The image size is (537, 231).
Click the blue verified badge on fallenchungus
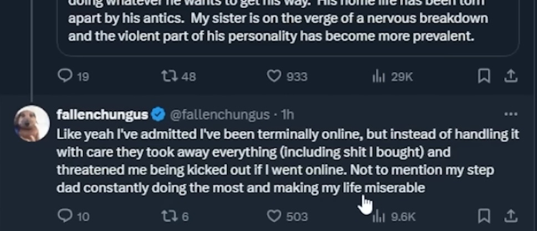pyautogui.click(x=158, y=115)
